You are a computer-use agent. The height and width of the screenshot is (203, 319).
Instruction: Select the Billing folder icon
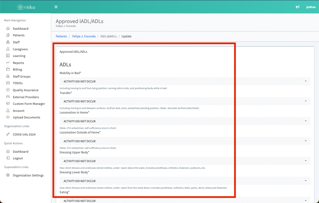pos(8,70)
